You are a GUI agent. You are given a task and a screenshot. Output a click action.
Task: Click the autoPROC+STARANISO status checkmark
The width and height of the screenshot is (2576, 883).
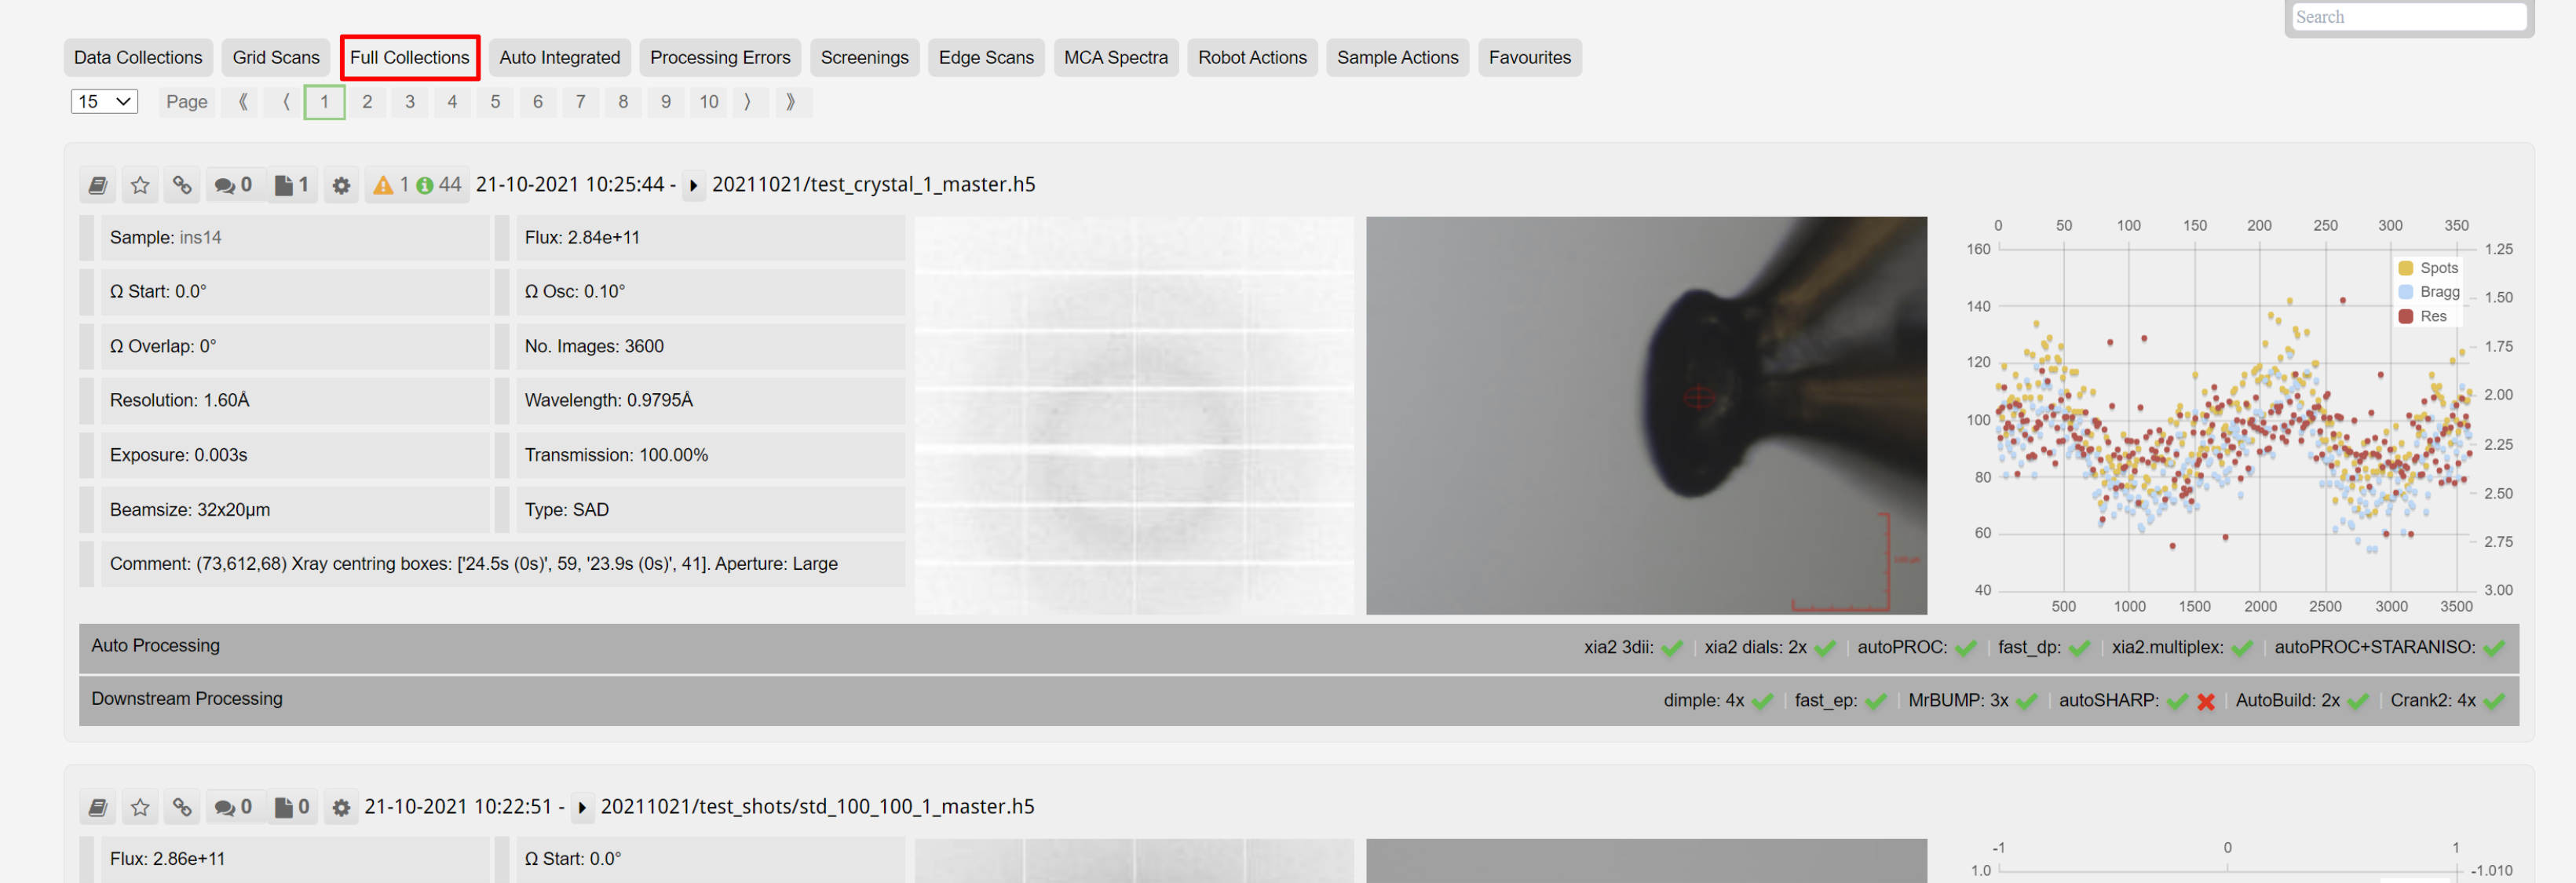[x=2494, y=648]
